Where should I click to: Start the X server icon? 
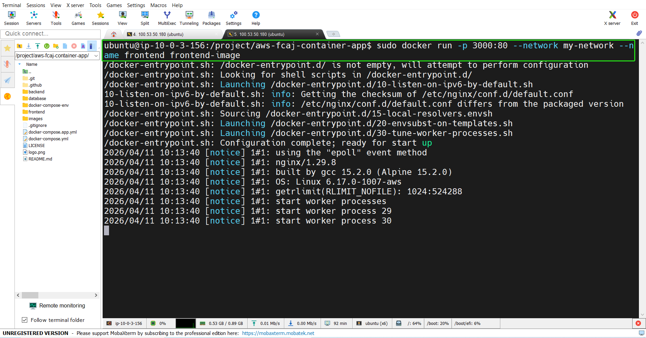point(612,18)
